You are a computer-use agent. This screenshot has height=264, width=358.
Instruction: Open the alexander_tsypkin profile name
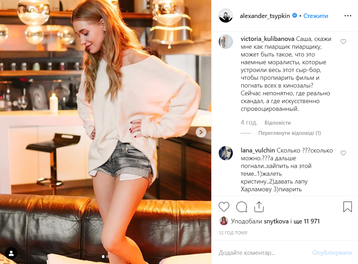pos(265,16)
